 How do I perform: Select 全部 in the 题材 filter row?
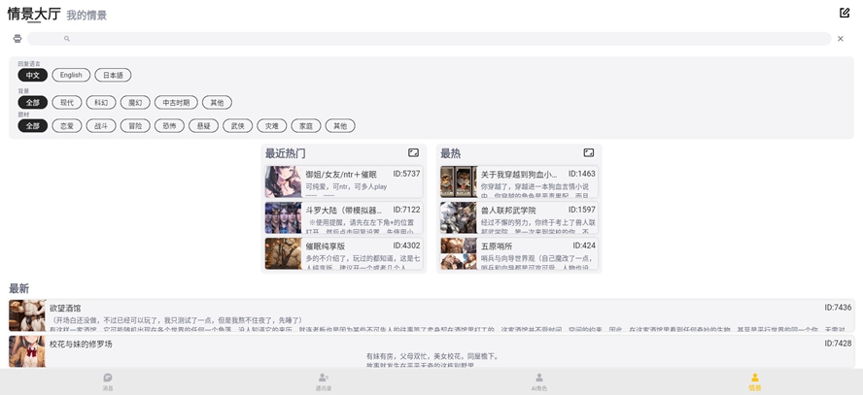(33, 126)
